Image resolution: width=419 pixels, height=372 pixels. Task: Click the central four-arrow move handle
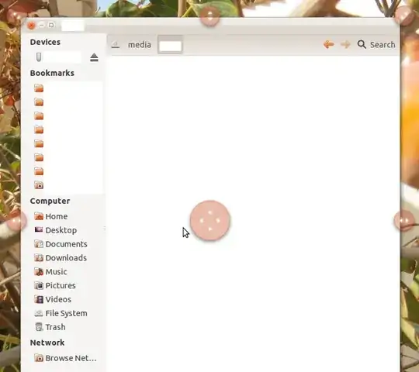click(210, 221)
